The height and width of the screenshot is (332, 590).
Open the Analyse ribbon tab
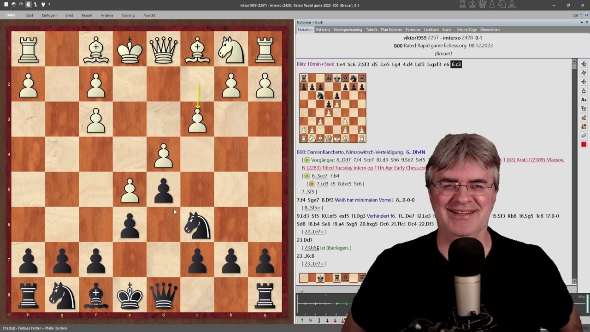107,15
